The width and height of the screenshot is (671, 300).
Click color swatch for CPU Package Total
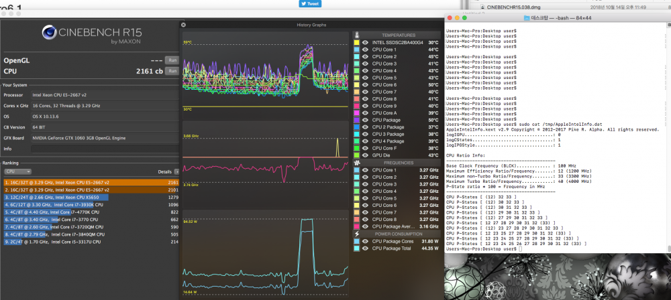tap(357, 248)
